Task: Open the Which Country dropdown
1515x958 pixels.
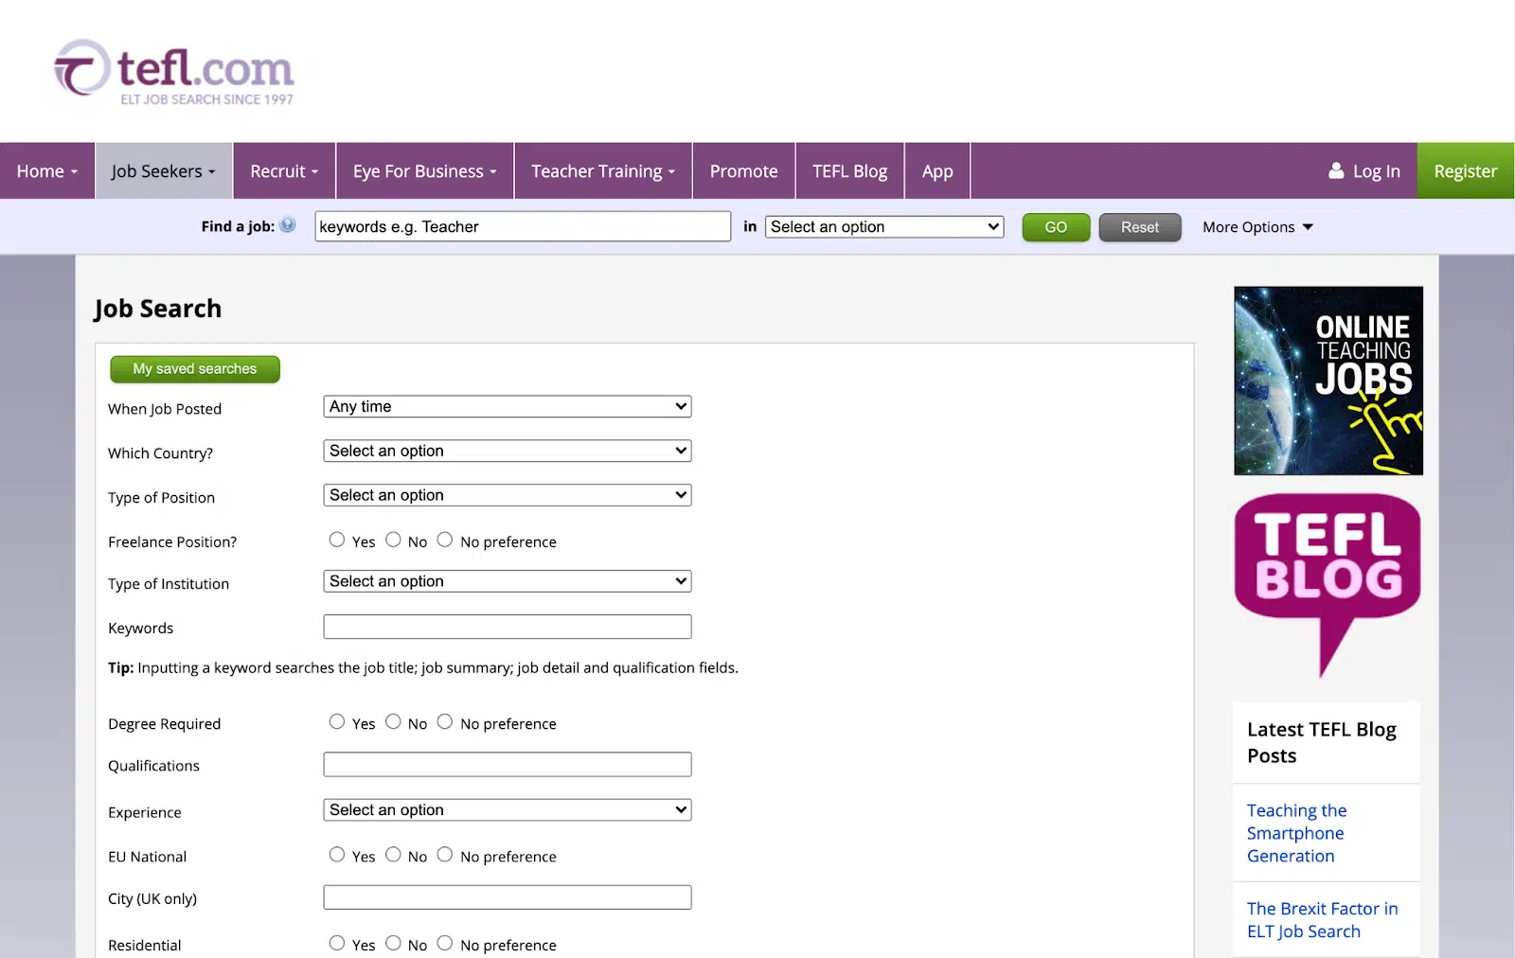Action: (x=508, y=451)
